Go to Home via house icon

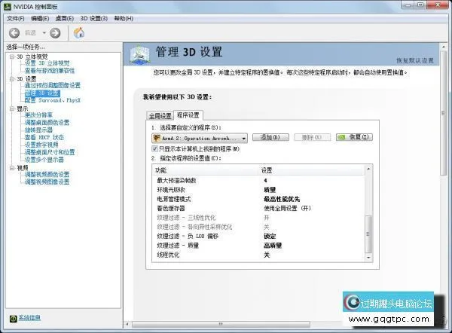coord(78,33)
